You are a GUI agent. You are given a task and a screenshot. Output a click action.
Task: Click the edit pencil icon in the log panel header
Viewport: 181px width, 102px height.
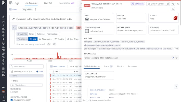click(x=167, y=4)
